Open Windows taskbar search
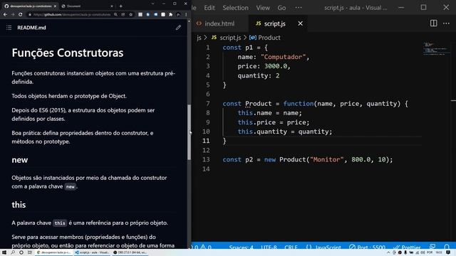Screen dimensions: 456x256 pyautogui.click(x=13, y=252)
